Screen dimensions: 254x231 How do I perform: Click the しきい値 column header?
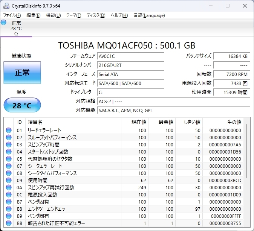click(189, 122)
